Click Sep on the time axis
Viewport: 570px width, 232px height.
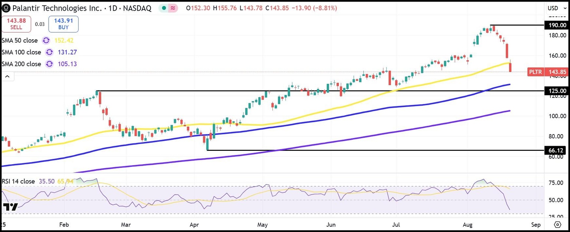click(x=536, y=225)
